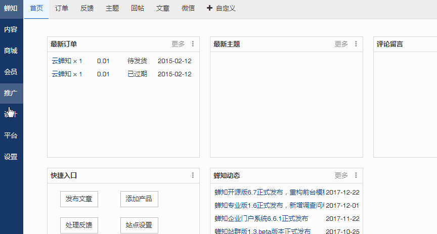The height and width of the screenshot is (234, 437).
Task: Select 会员 in the left sidebar
Action: coord(11,72)
